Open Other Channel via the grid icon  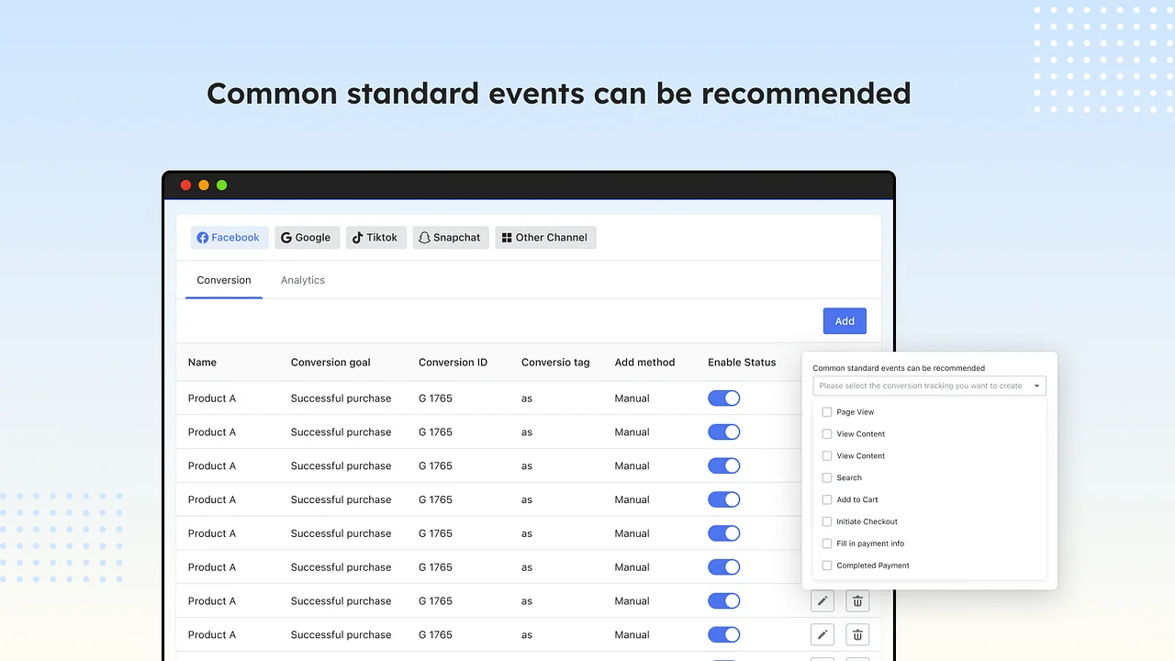[x=508, y=237]
